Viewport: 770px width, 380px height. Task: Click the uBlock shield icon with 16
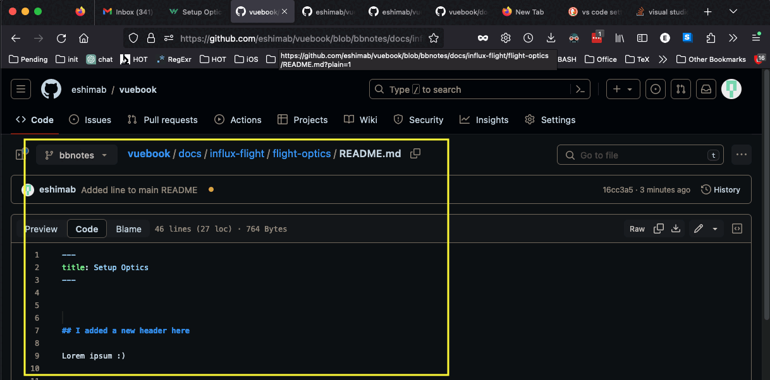pyautogui.click(x=760, y=59)
